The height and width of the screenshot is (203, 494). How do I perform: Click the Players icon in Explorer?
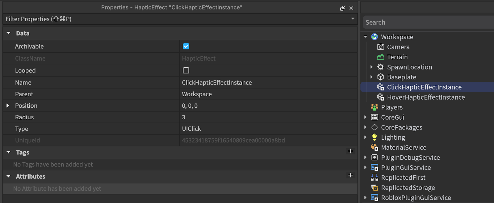375,107
